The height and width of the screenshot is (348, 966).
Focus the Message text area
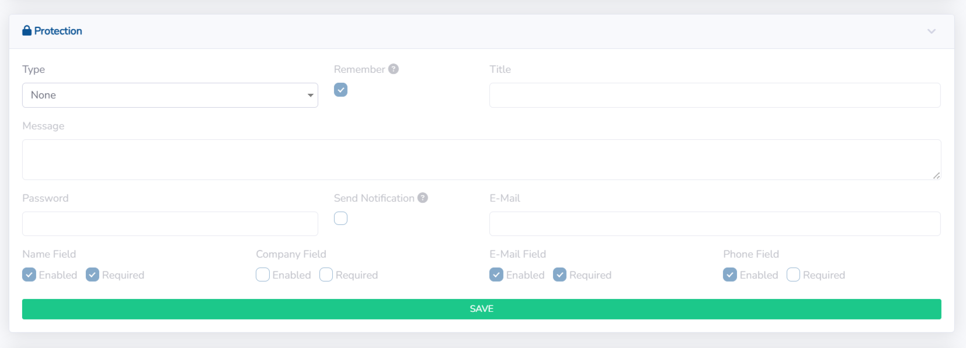(481, 159)
